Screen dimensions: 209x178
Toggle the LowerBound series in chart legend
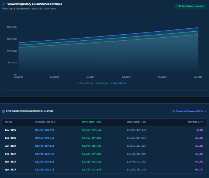(85, 83)
